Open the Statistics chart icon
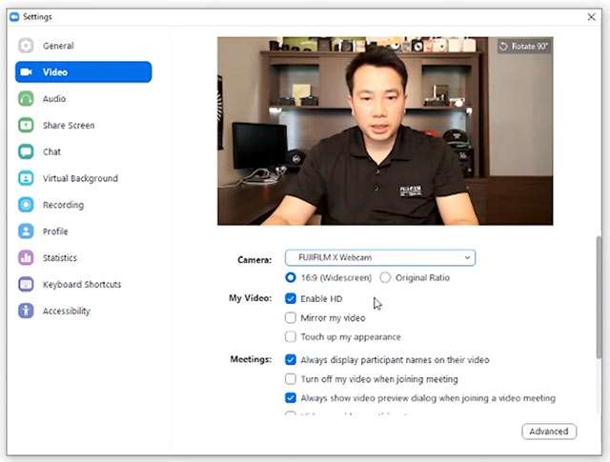The image size is (610, 462). (26, 258)
